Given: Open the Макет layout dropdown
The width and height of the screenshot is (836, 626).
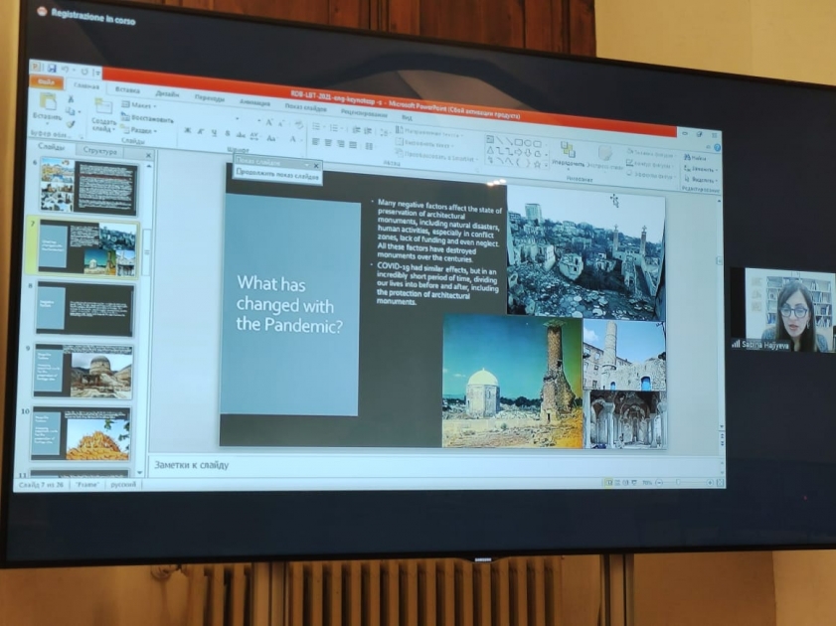Looking at the screenshot, I should click(x=138, y=105).
